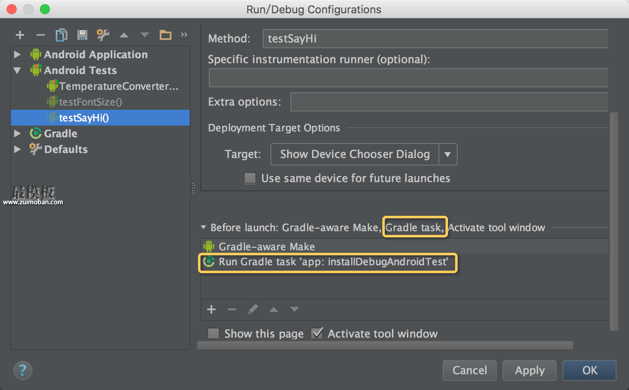Click the Android Application robot icon
Screen dimensions: 629x390
click(36, 54)
